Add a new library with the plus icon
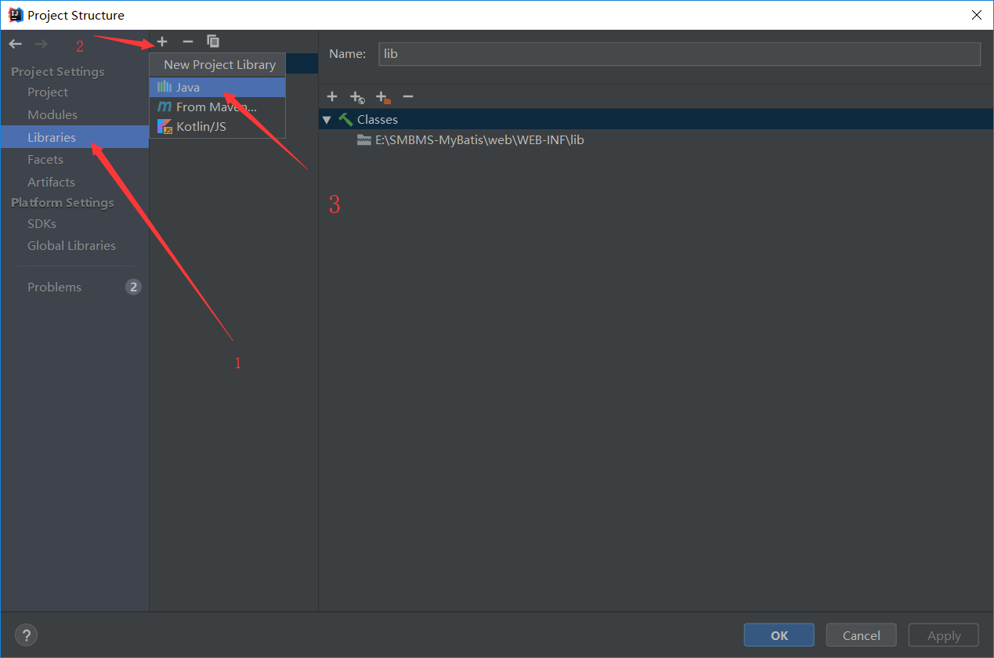The height and width of the screenshot is (658, 994). point(161,41)
